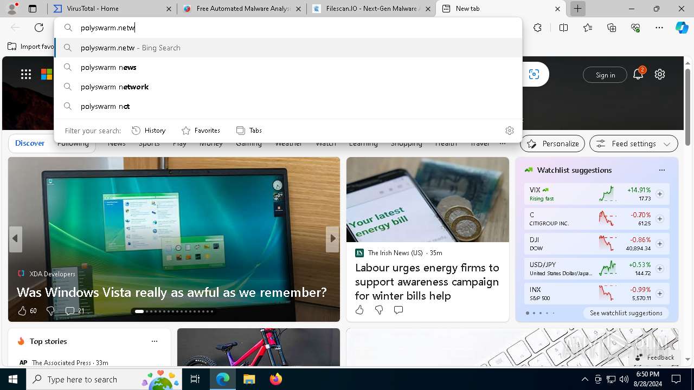Screen dimensions: 694x390
Task: Dislike the Labour energy bill article
Action: (379, 310)
